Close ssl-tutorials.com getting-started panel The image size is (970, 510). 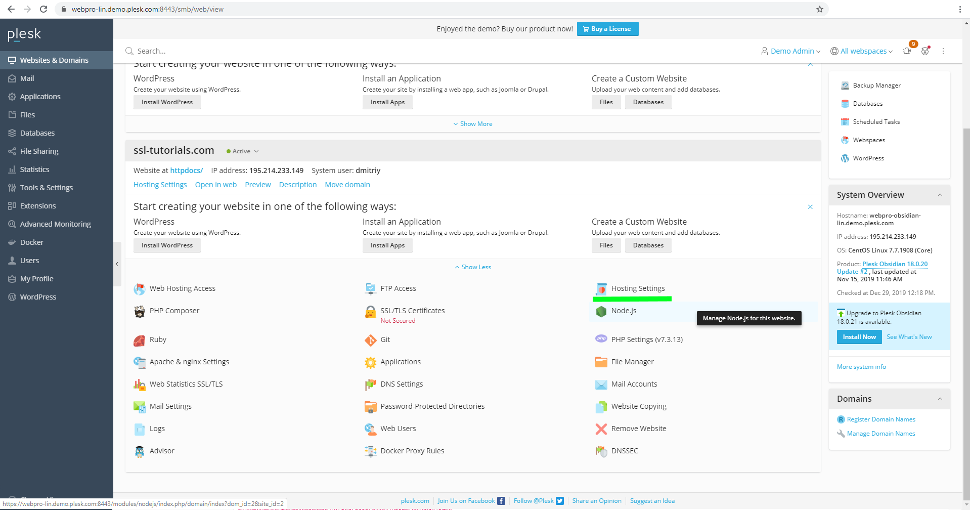[810, 207]
